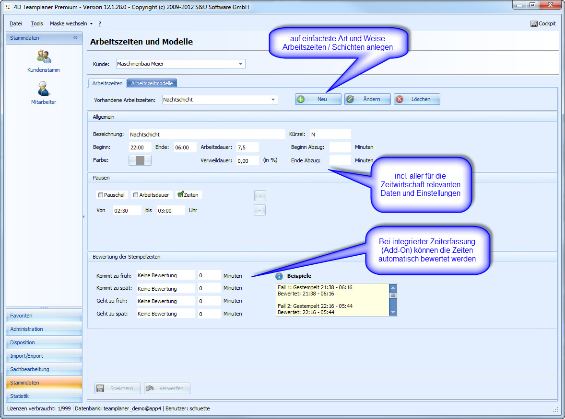Click the info icon beside Beispiele
This screenshot has height=419, width=565.
tap(280, 276)
